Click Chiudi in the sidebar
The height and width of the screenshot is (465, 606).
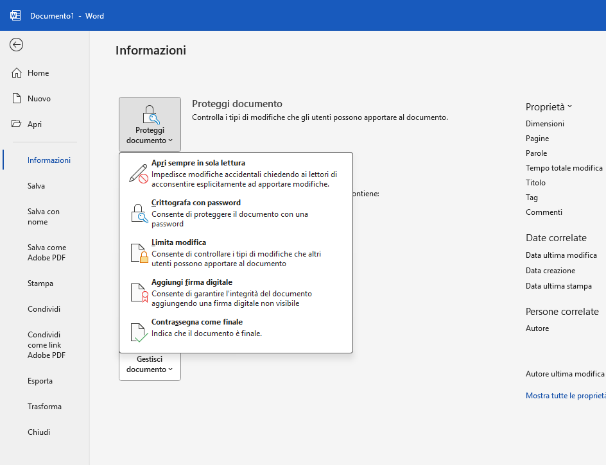tap(39, 432)
